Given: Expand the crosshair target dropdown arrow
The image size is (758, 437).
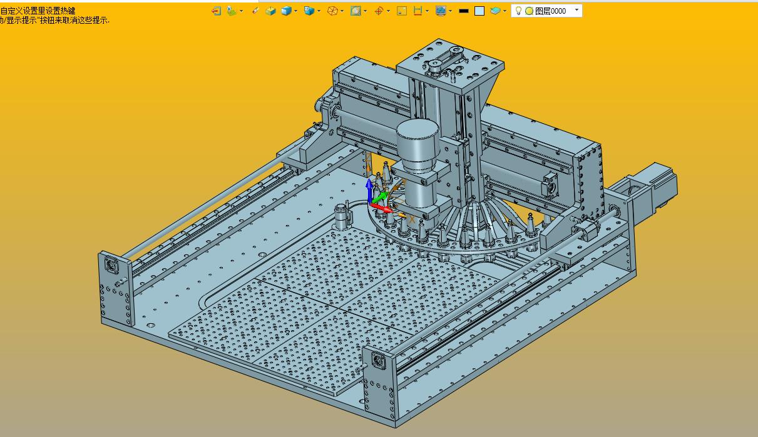Looking at the screenshot, I should (388, 11).
